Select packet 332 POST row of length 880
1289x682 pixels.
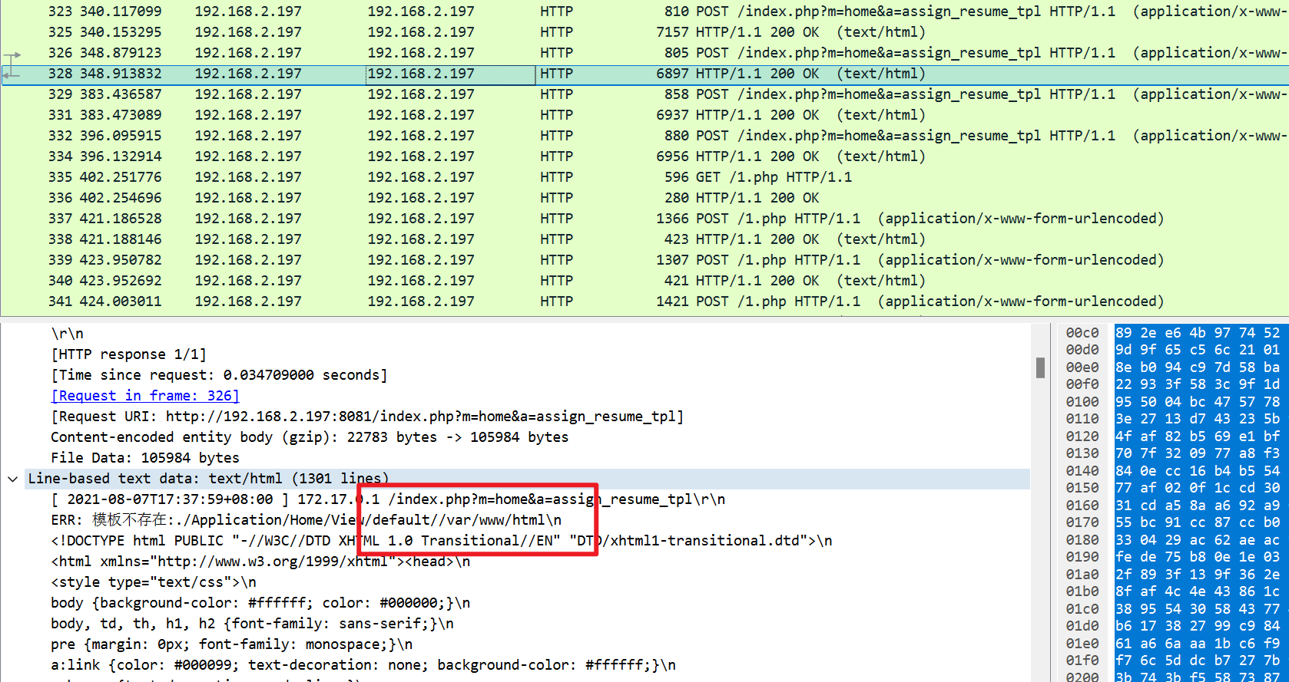click(x=644, y=136)
